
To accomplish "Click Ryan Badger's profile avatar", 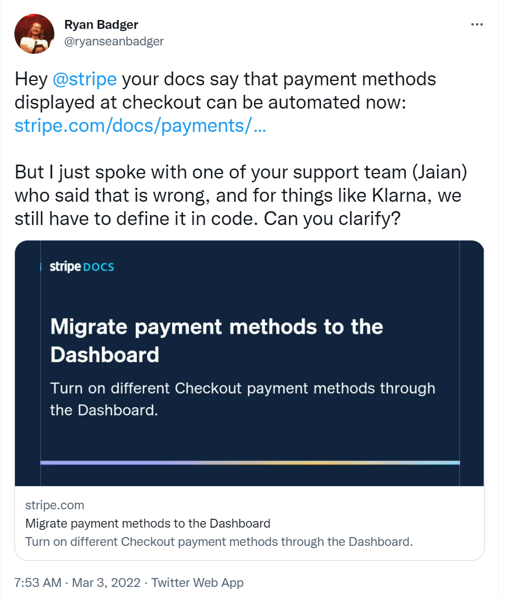I will coord(34,34).
